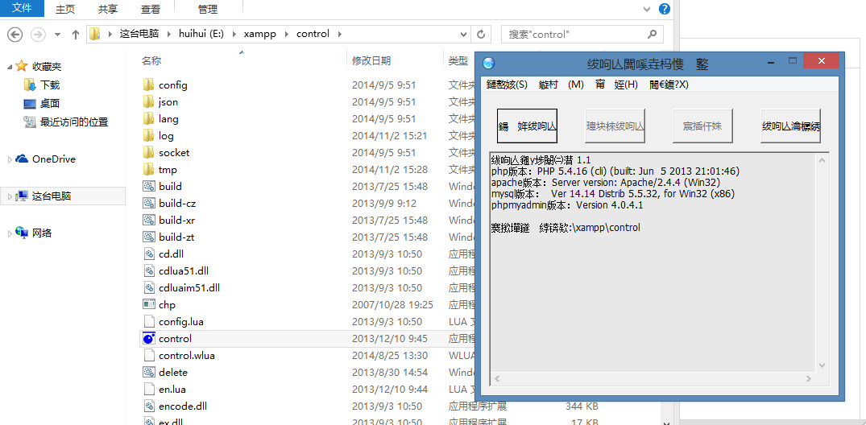866x425 pixels.
Task: Select the lang folder icon
Action: tap(148, 118)
